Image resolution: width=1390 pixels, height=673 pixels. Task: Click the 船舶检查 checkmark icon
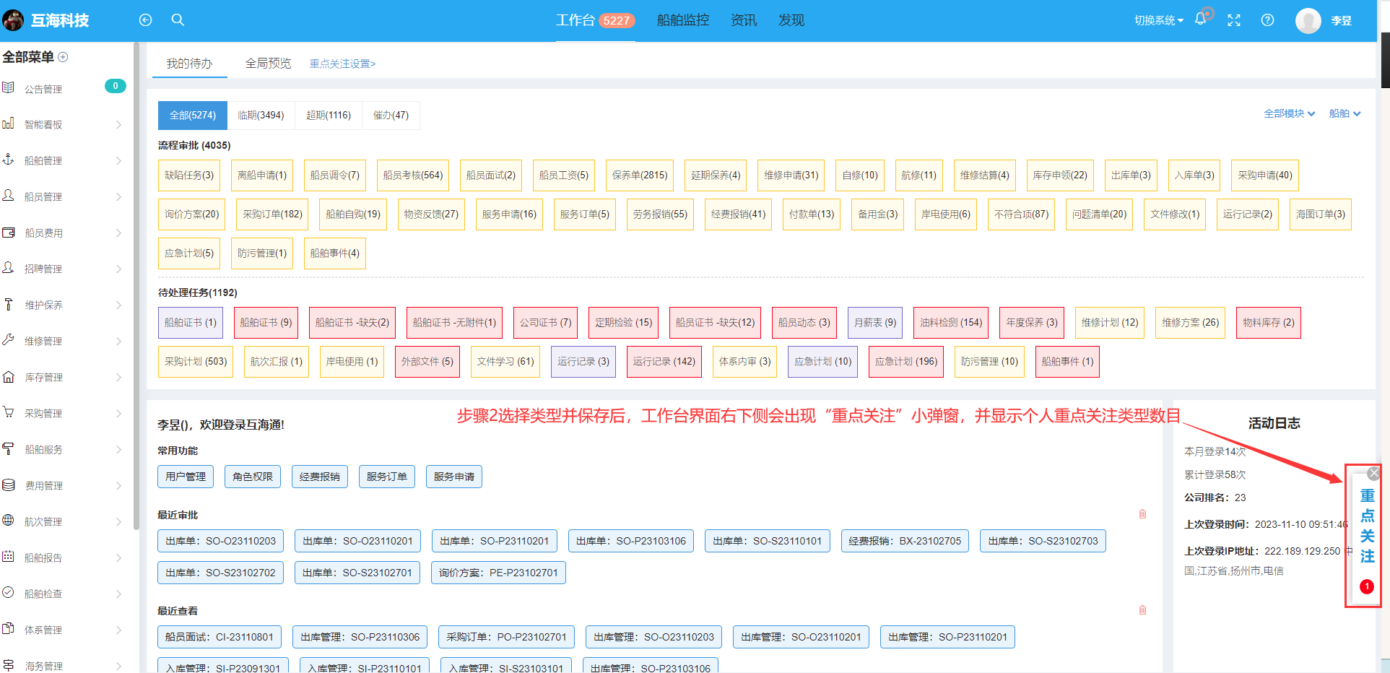(x=9, y=593)
